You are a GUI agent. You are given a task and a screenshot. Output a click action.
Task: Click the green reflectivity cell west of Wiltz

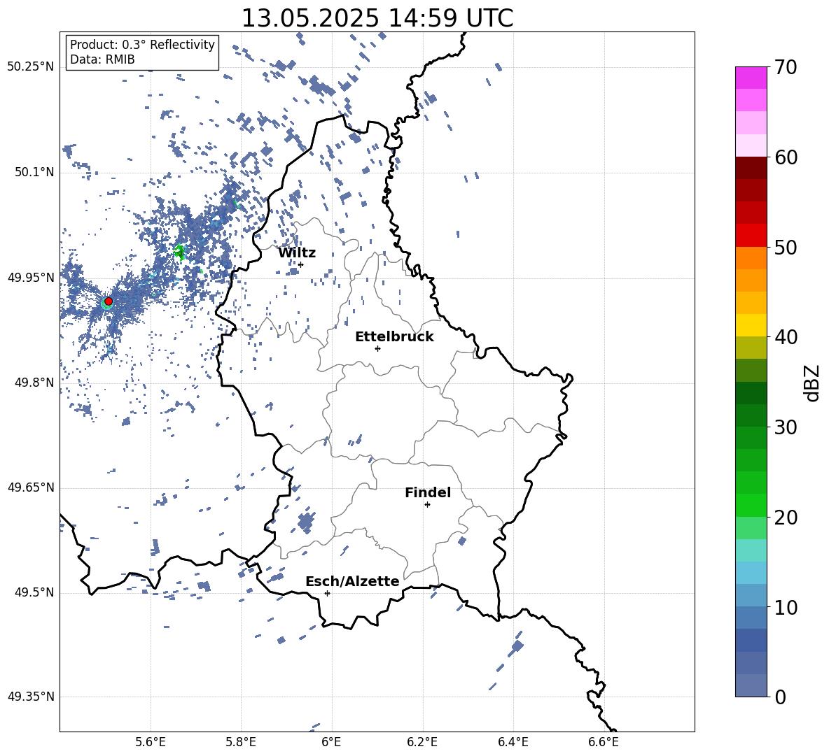click(180, 251)
